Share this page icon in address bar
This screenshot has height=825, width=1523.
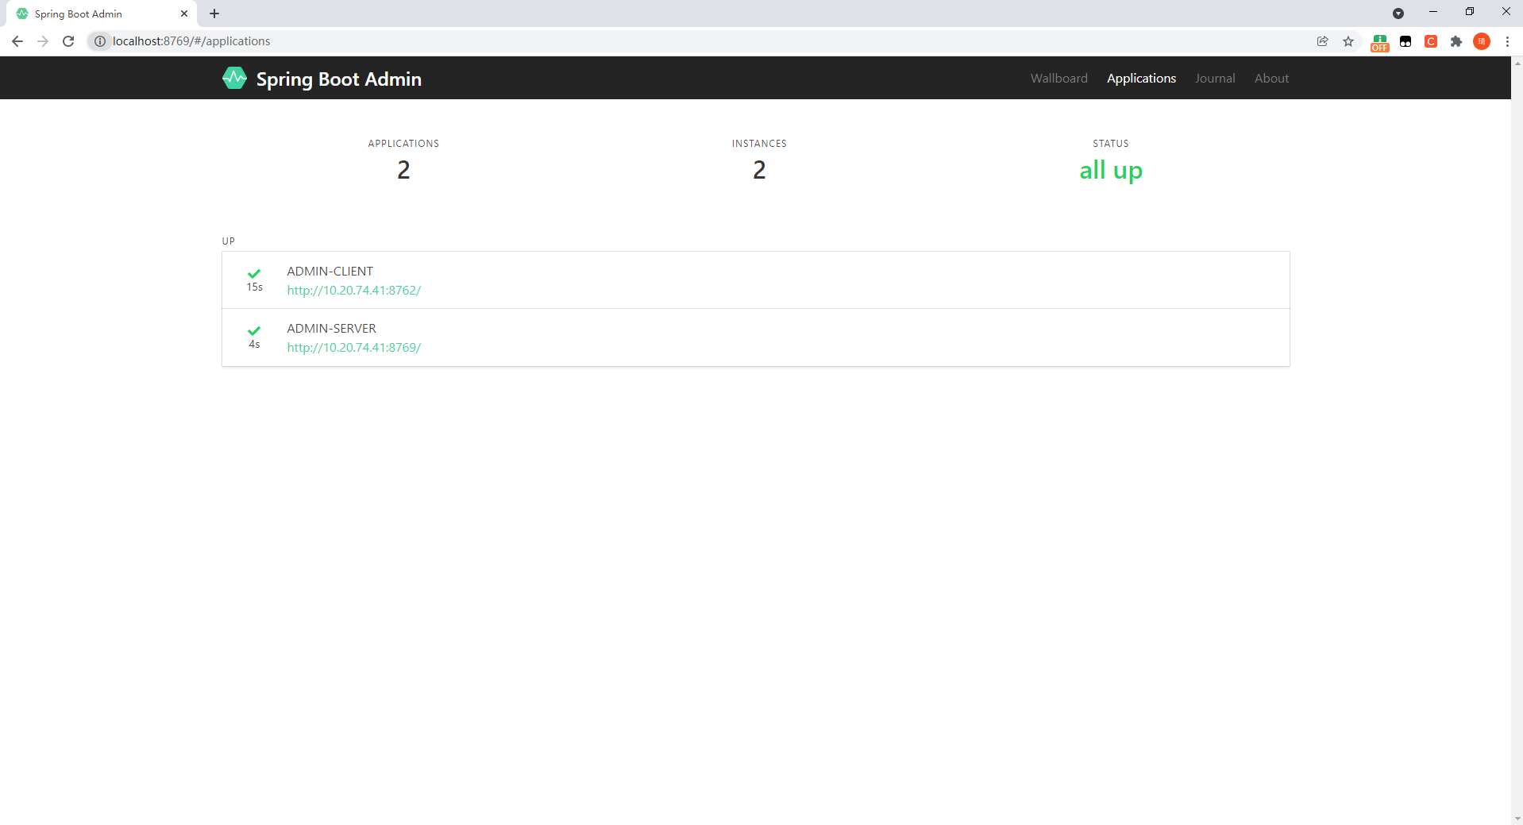pos(1322,41)
